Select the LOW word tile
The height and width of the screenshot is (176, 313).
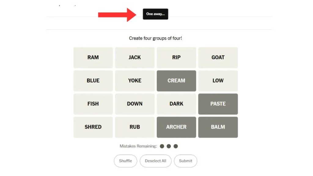click(218, 81)
